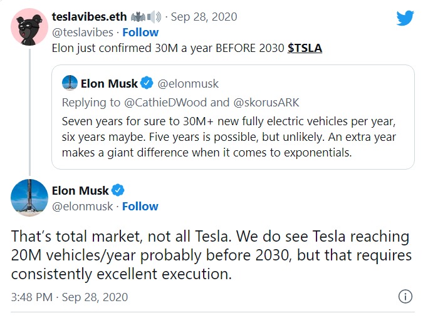Click the @elonmusk handle in main reply
The width and height of the screenshot is (423, 318).
coord(82,207)
